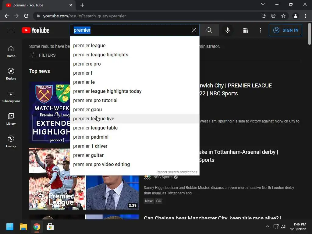
Task: Open History in sidebar
Action: (x=11, y=141)
